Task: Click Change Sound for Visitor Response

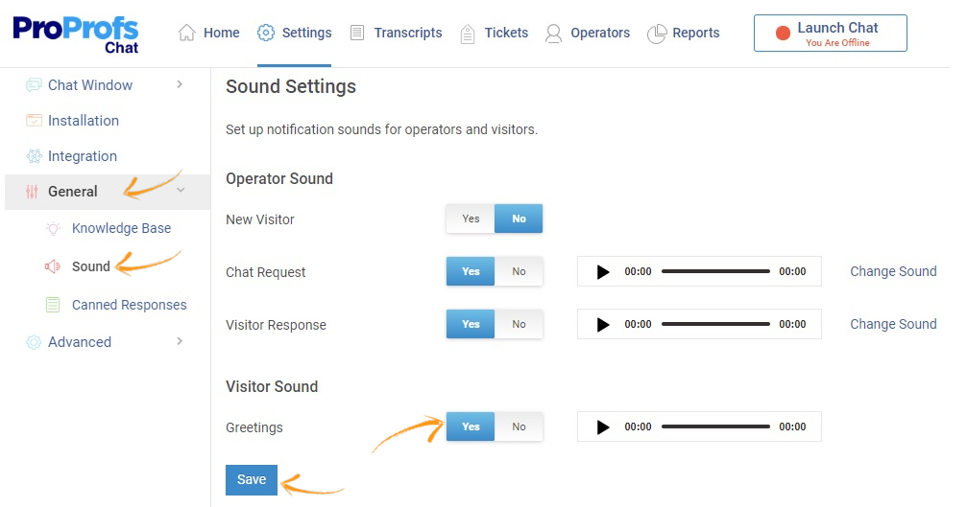Action: (x=893, y=324)
